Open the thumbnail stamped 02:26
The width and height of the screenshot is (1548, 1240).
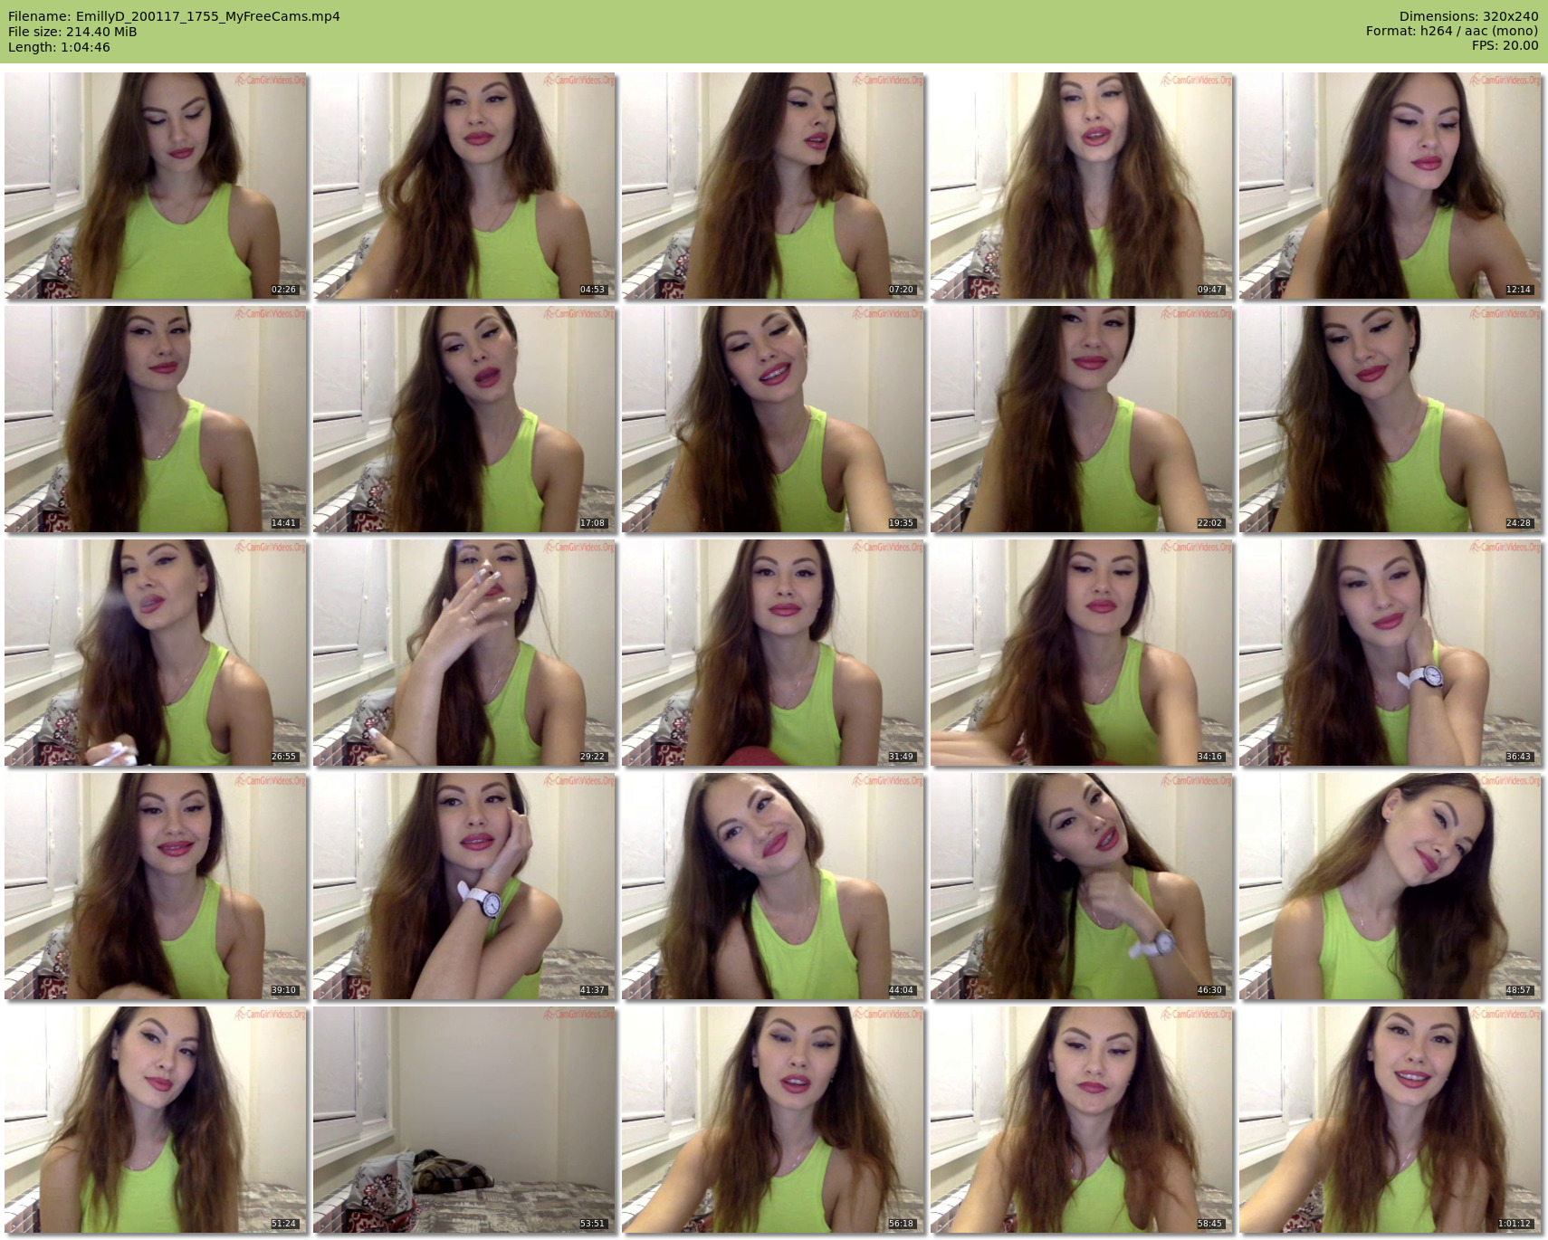click(x=156, y=186)
